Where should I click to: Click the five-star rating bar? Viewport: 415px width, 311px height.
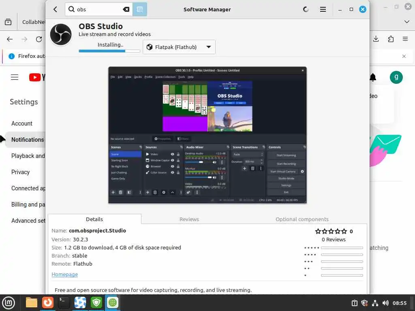tap(342, 248)
